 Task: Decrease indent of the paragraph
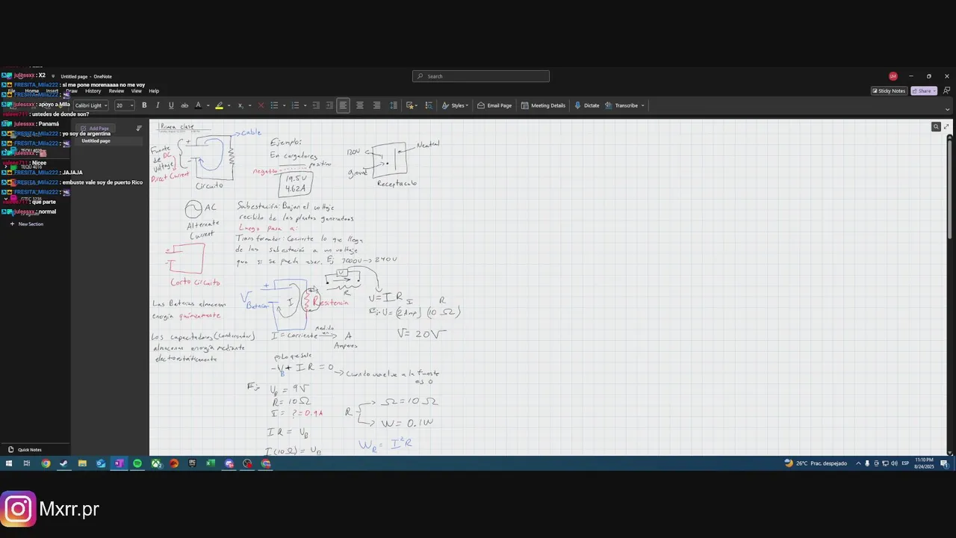[x=316, y=105]
